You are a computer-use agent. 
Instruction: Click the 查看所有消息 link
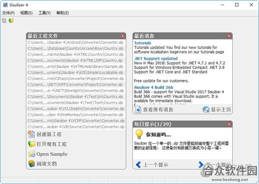(158, 109)
